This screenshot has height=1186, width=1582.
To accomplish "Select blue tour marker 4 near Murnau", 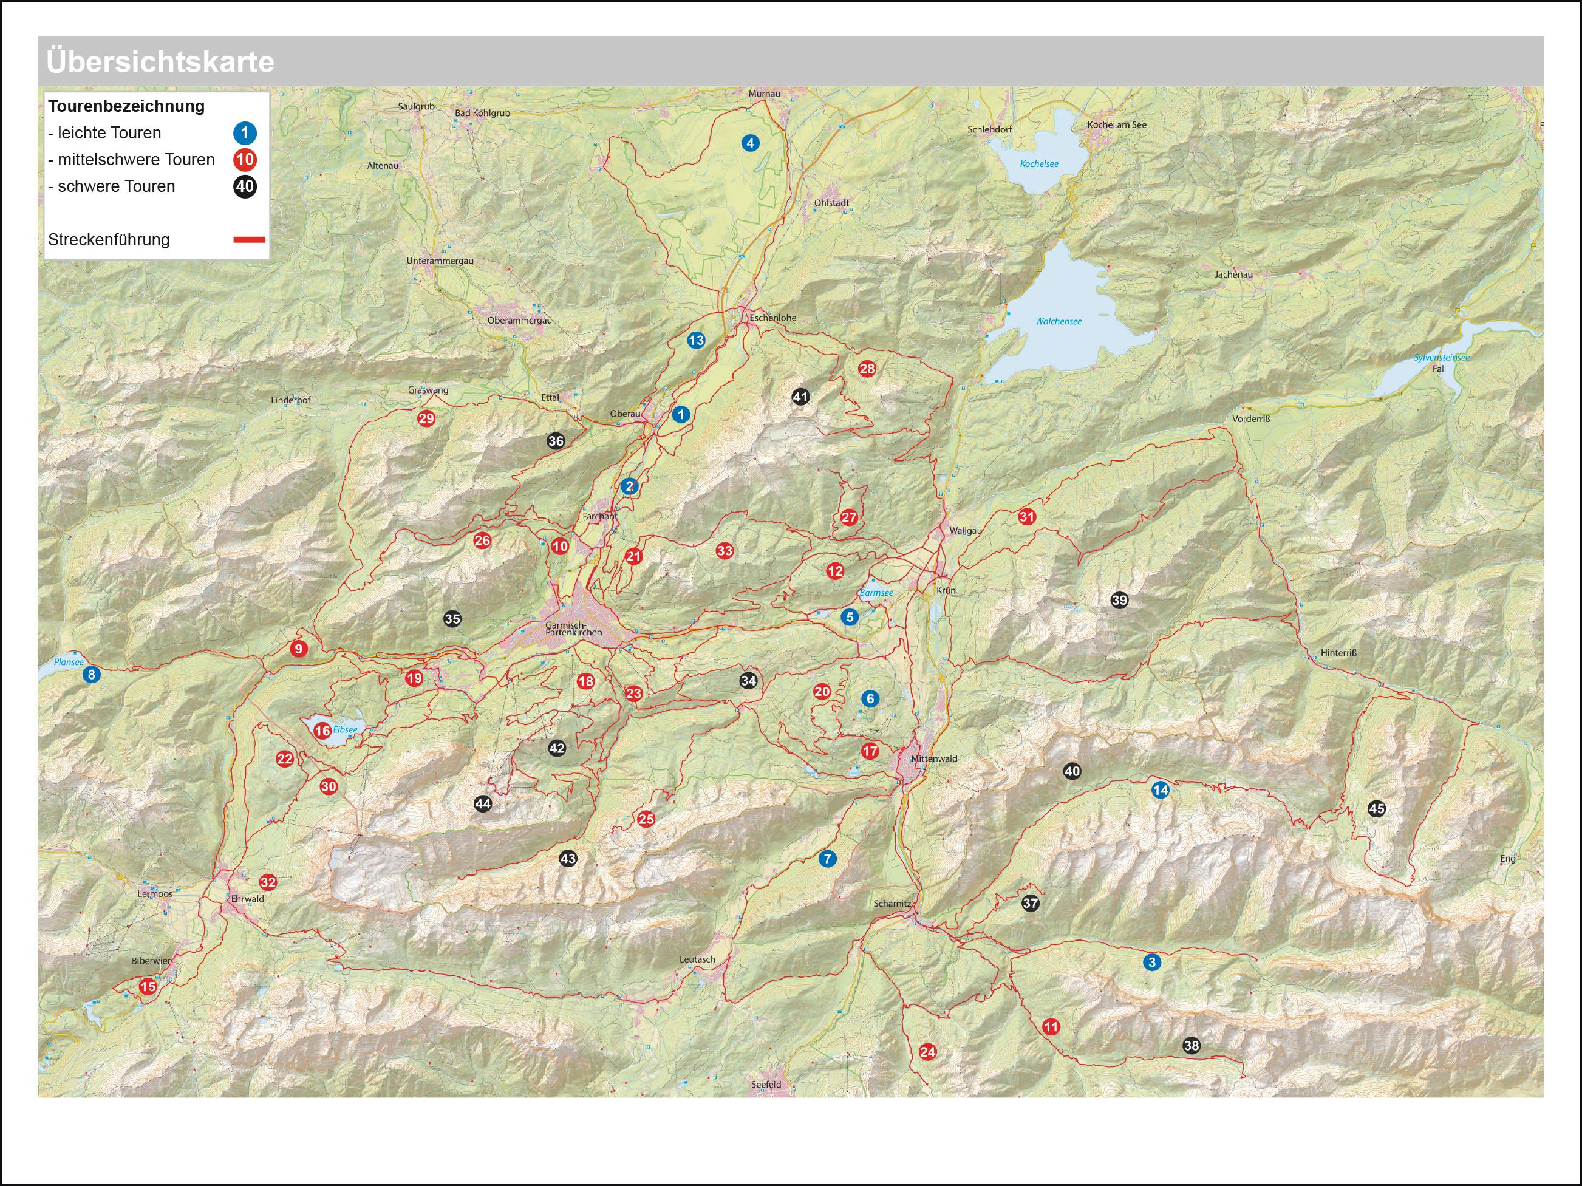I will pyautogui.click(x=750, y=143).
